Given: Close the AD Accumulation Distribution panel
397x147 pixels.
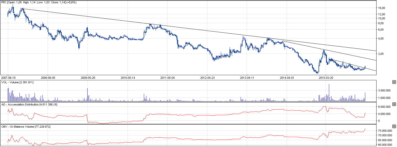Looking at the screenshot, I should click(394, 104).
